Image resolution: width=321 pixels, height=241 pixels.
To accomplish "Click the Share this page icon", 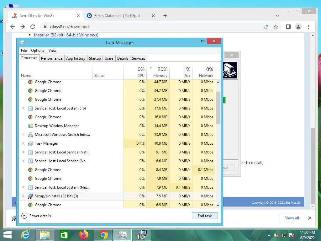I will [x=266, y=27].
